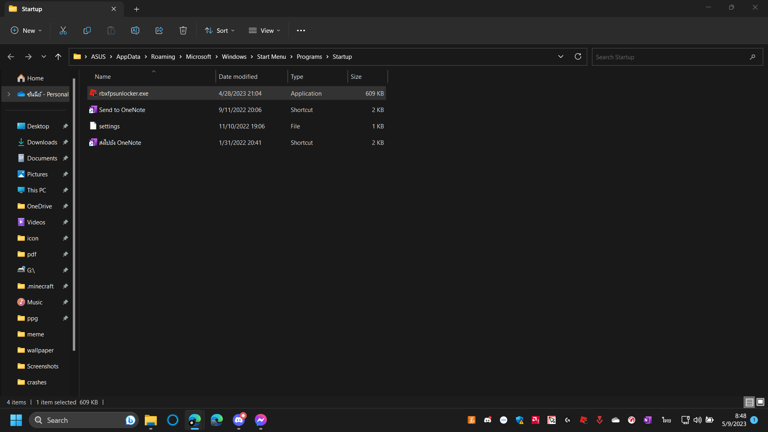Screen dimensions: 768x432
Task: Click the Cut scissors icon
Action: [63, 30]
